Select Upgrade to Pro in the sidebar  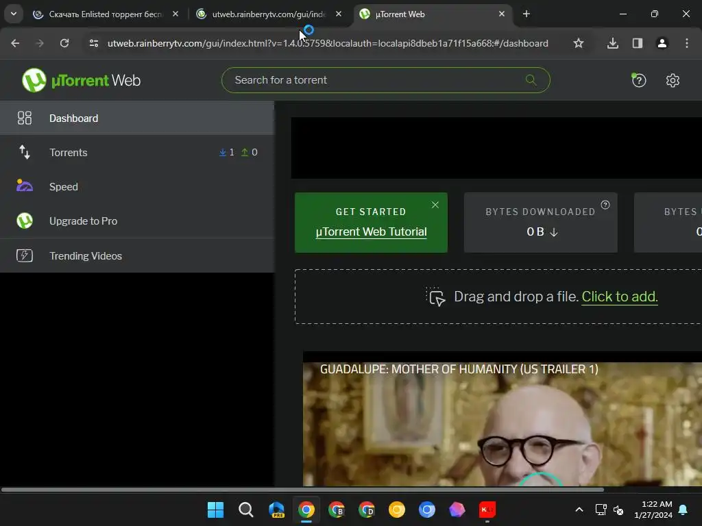point(137,221)
